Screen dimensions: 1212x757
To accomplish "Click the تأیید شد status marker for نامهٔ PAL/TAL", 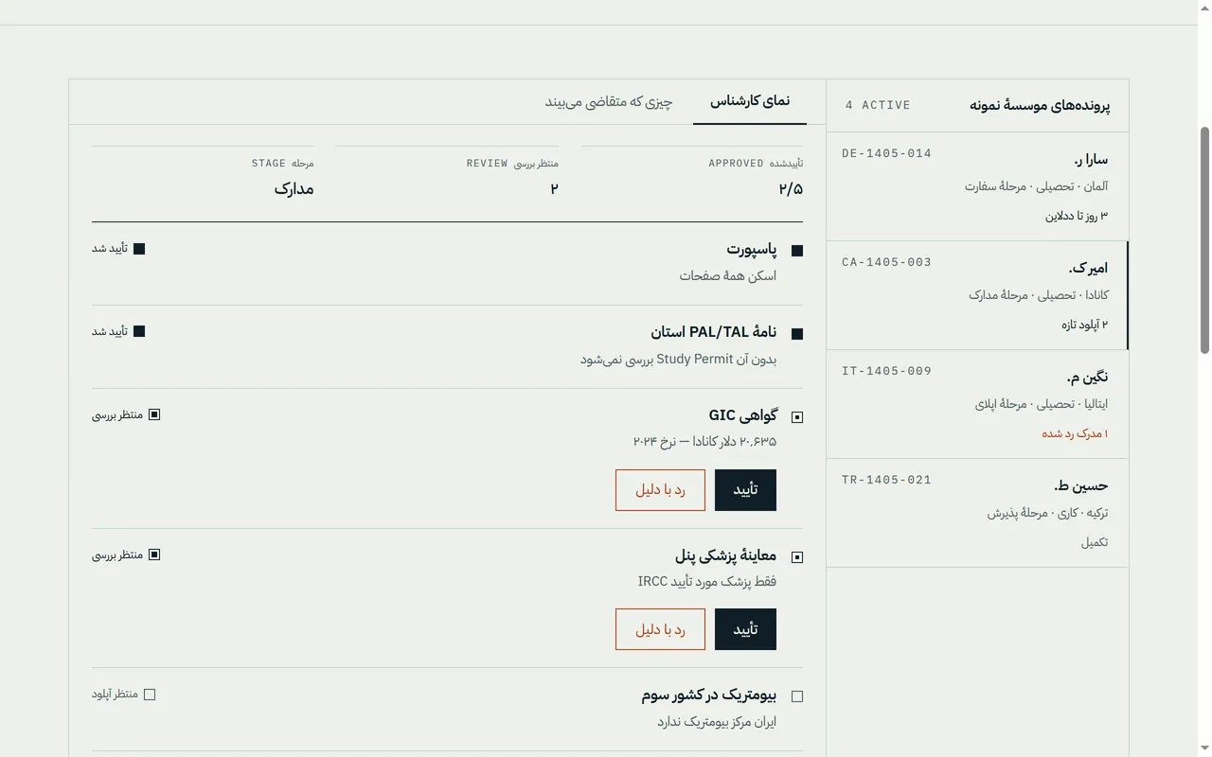I will click(x=118, y=331).
